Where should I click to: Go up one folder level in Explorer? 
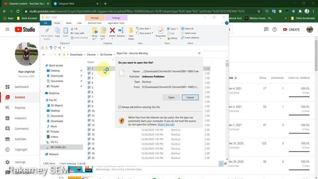pos(60,55)
